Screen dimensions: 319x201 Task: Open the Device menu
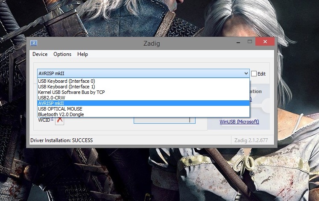pyautogui.click(x=40, y=54)
